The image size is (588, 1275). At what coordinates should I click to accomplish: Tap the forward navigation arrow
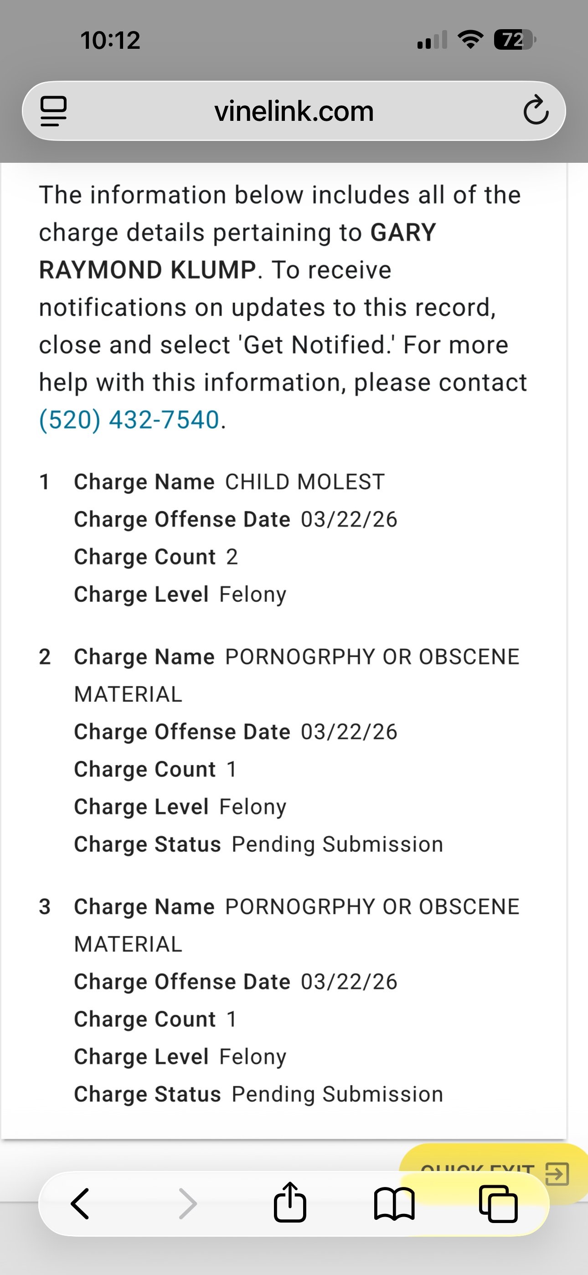[188, 1203]
